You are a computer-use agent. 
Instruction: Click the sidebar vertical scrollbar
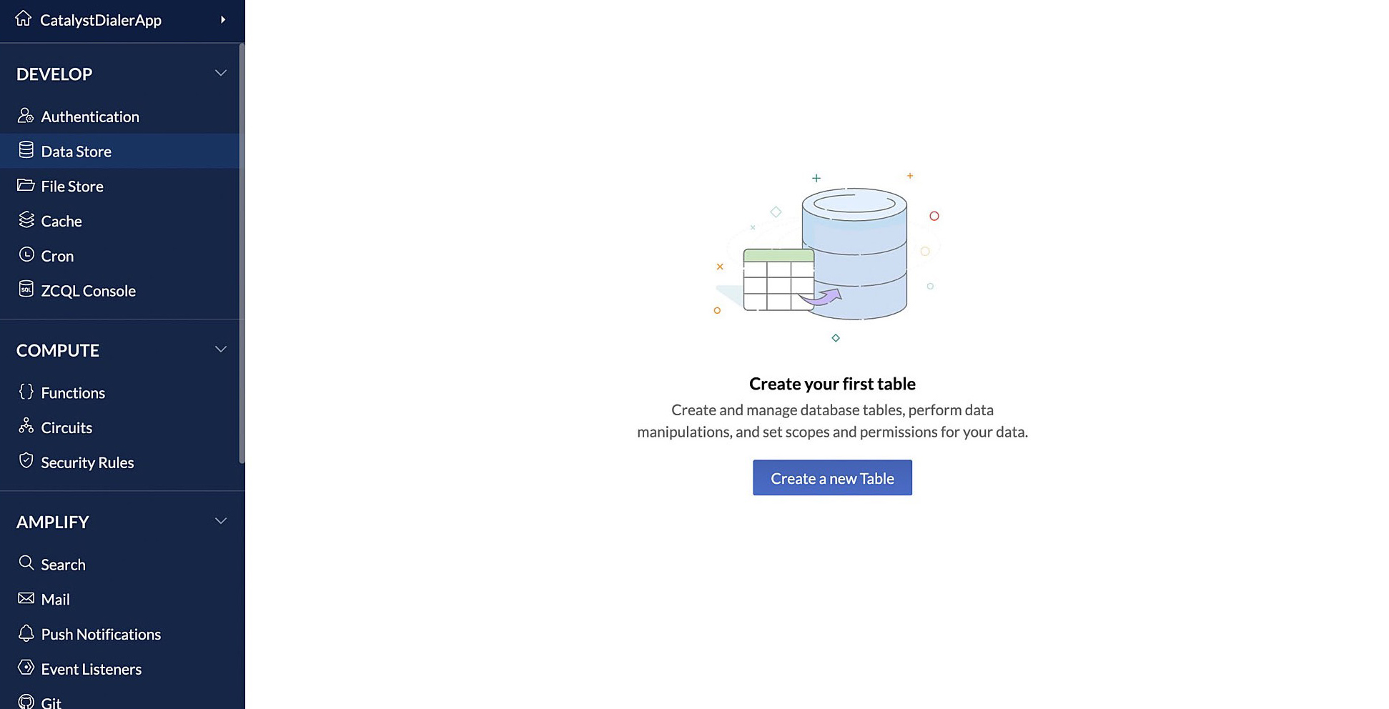coord(242,250)
